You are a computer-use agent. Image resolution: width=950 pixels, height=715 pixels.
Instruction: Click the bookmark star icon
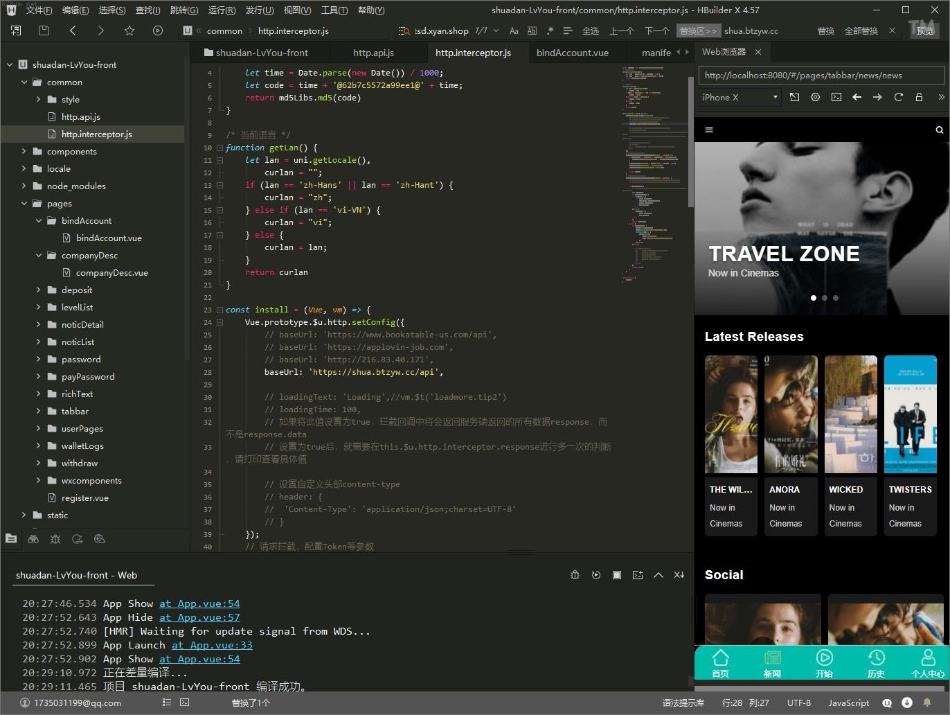click(129, 30)
